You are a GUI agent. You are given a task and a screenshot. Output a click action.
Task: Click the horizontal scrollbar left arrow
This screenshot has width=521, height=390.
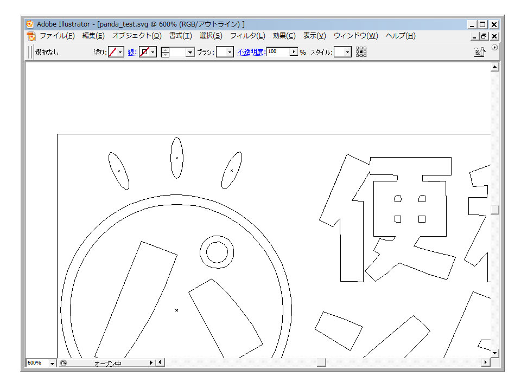click(x=160, y=362)
